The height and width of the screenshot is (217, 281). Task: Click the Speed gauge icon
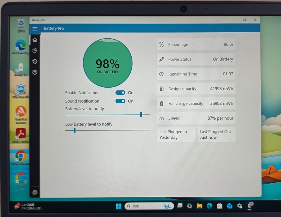click(x=162, y=118)
